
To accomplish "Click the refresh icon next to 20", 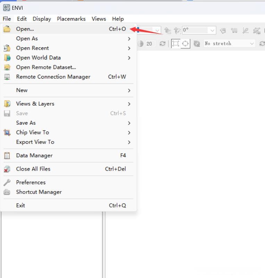I will click(x=163, y=44).
